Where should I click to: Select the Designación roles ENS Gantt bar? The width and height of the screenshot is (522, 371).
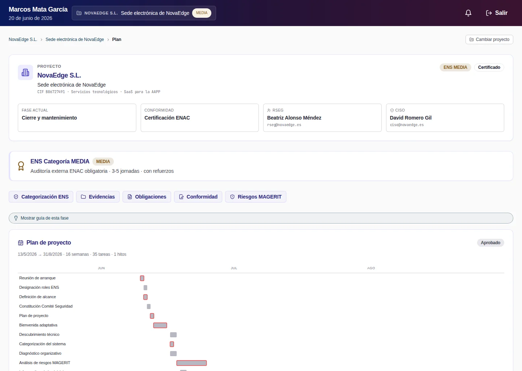pos(145,288)
